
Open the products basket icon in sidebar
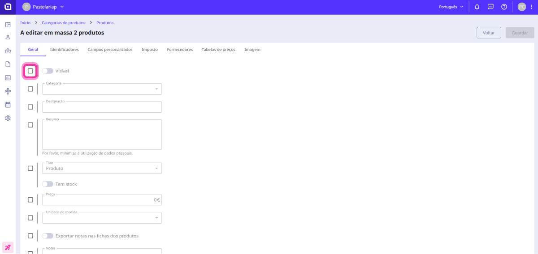[8, 51]
